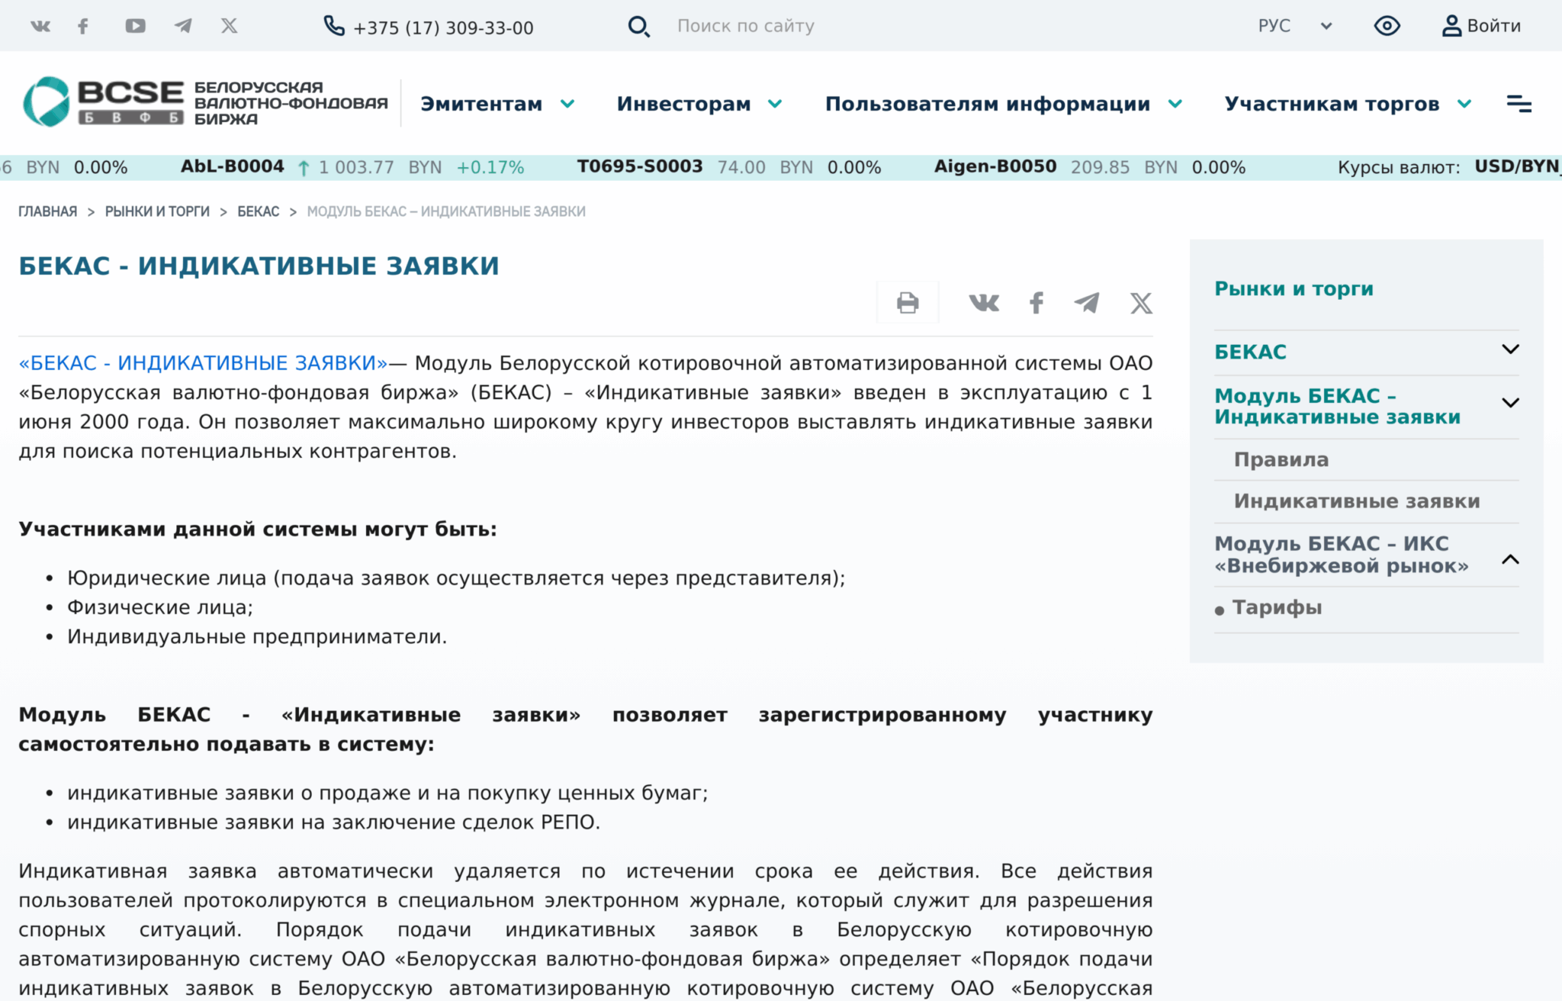Share the article on VK
Image resolution: width=1562 pixels, height=1001 pixels.
click(984, 303)
